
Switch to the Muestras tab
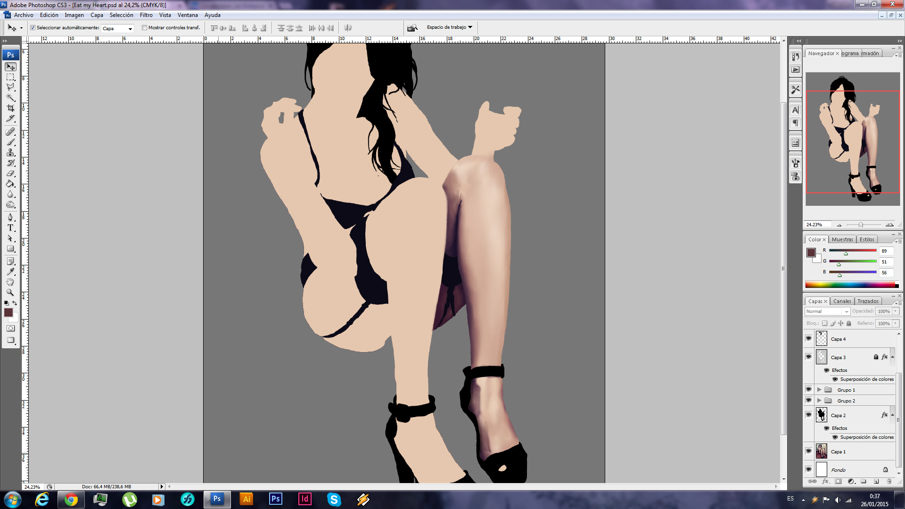tap(842, 239)
